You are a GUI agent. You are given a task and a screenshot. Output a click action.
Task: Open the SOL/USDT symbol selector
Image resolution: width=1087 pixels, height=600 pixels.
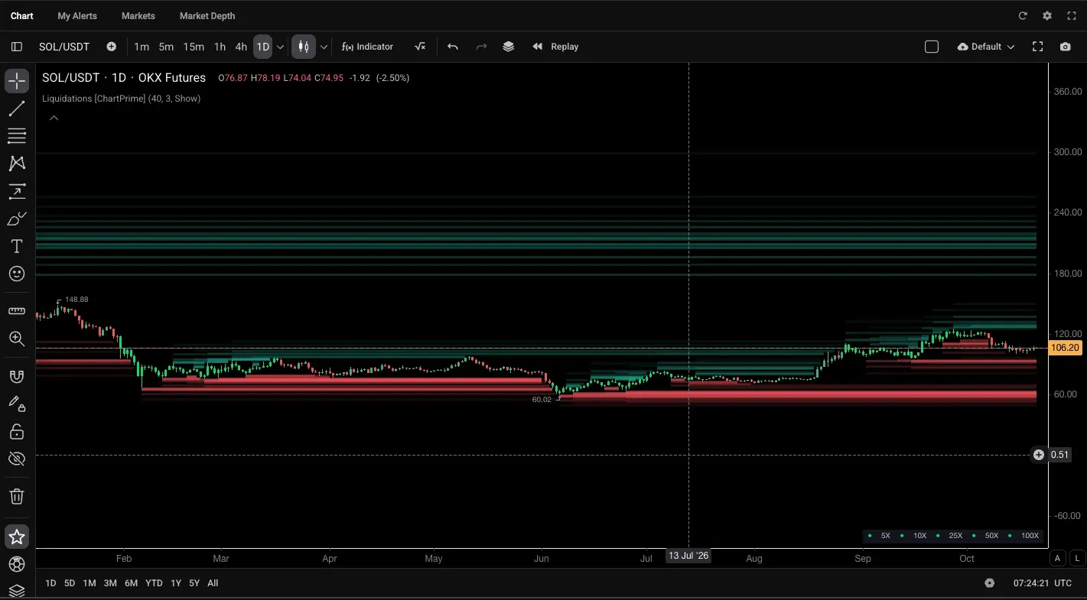click(x=64, y=47)
